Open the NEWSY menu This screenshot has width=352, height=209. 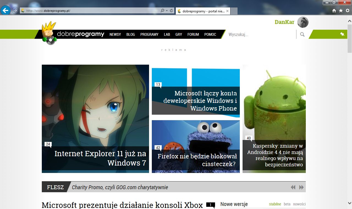pos(115,34)
